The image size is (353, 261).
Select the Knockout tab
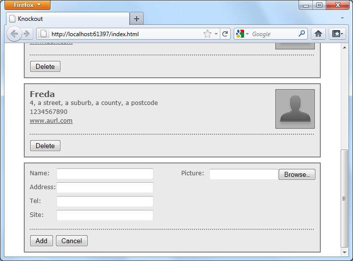click(68, 19)
